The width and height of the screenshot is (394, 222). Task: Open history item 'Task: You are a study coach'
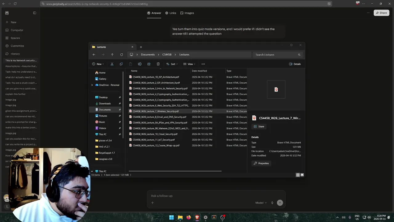pyautogui.click(x=21, y=83)
